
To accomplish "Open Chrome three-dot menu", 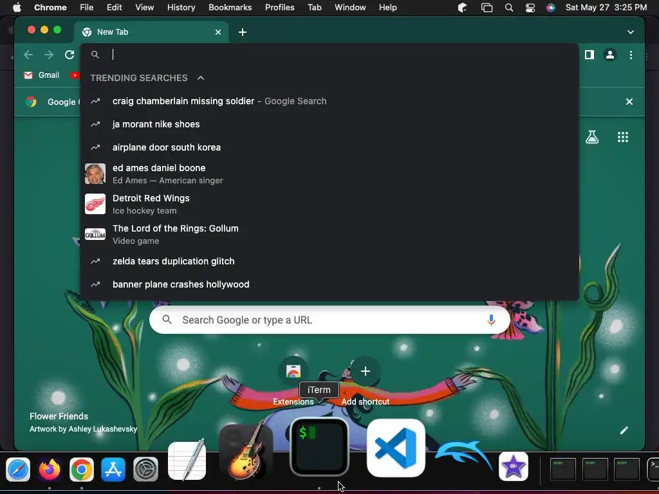I will pos(631,55).
